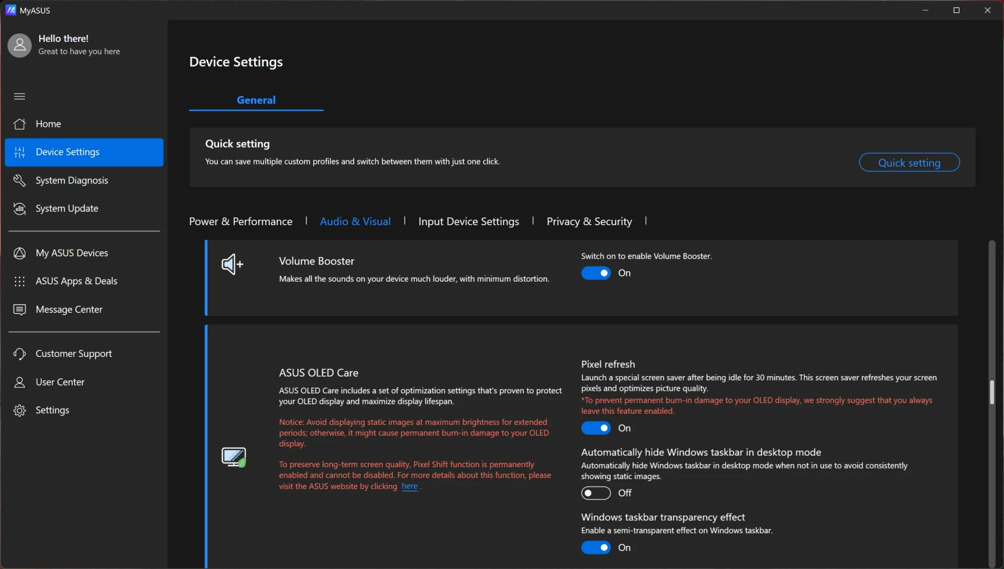The height and width of the screenshot is (569, 1004).
Task: Click the vertical scrollbar thumb
Action: tap(991, 392)
